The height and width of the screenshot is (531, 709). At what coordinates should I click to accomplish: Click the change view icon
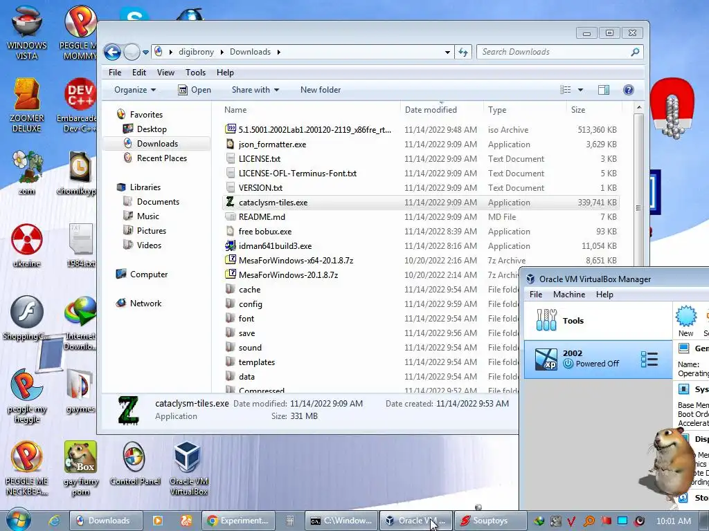point(565,90)
